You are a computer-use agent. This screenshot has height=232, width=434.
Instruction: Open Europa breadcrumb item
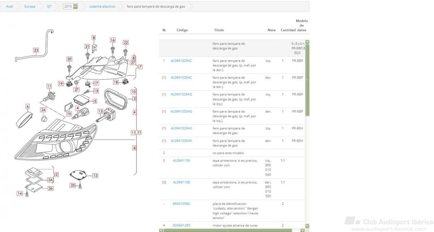click(30, 7)
